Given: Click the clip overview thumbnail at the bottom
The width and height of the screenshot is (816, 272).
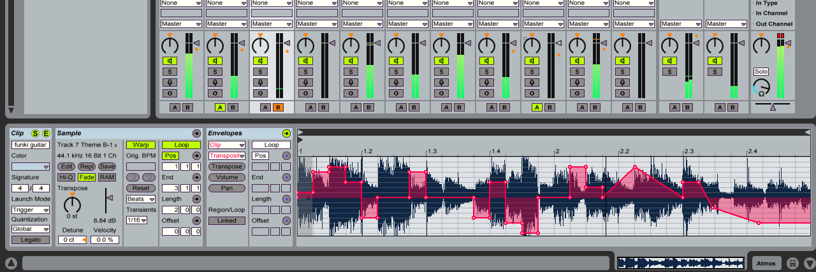Looking at the screenshot, I should 681,262.
